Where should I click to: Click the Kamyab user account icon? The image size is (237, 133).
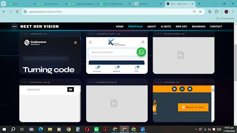[x=143, y=42]
